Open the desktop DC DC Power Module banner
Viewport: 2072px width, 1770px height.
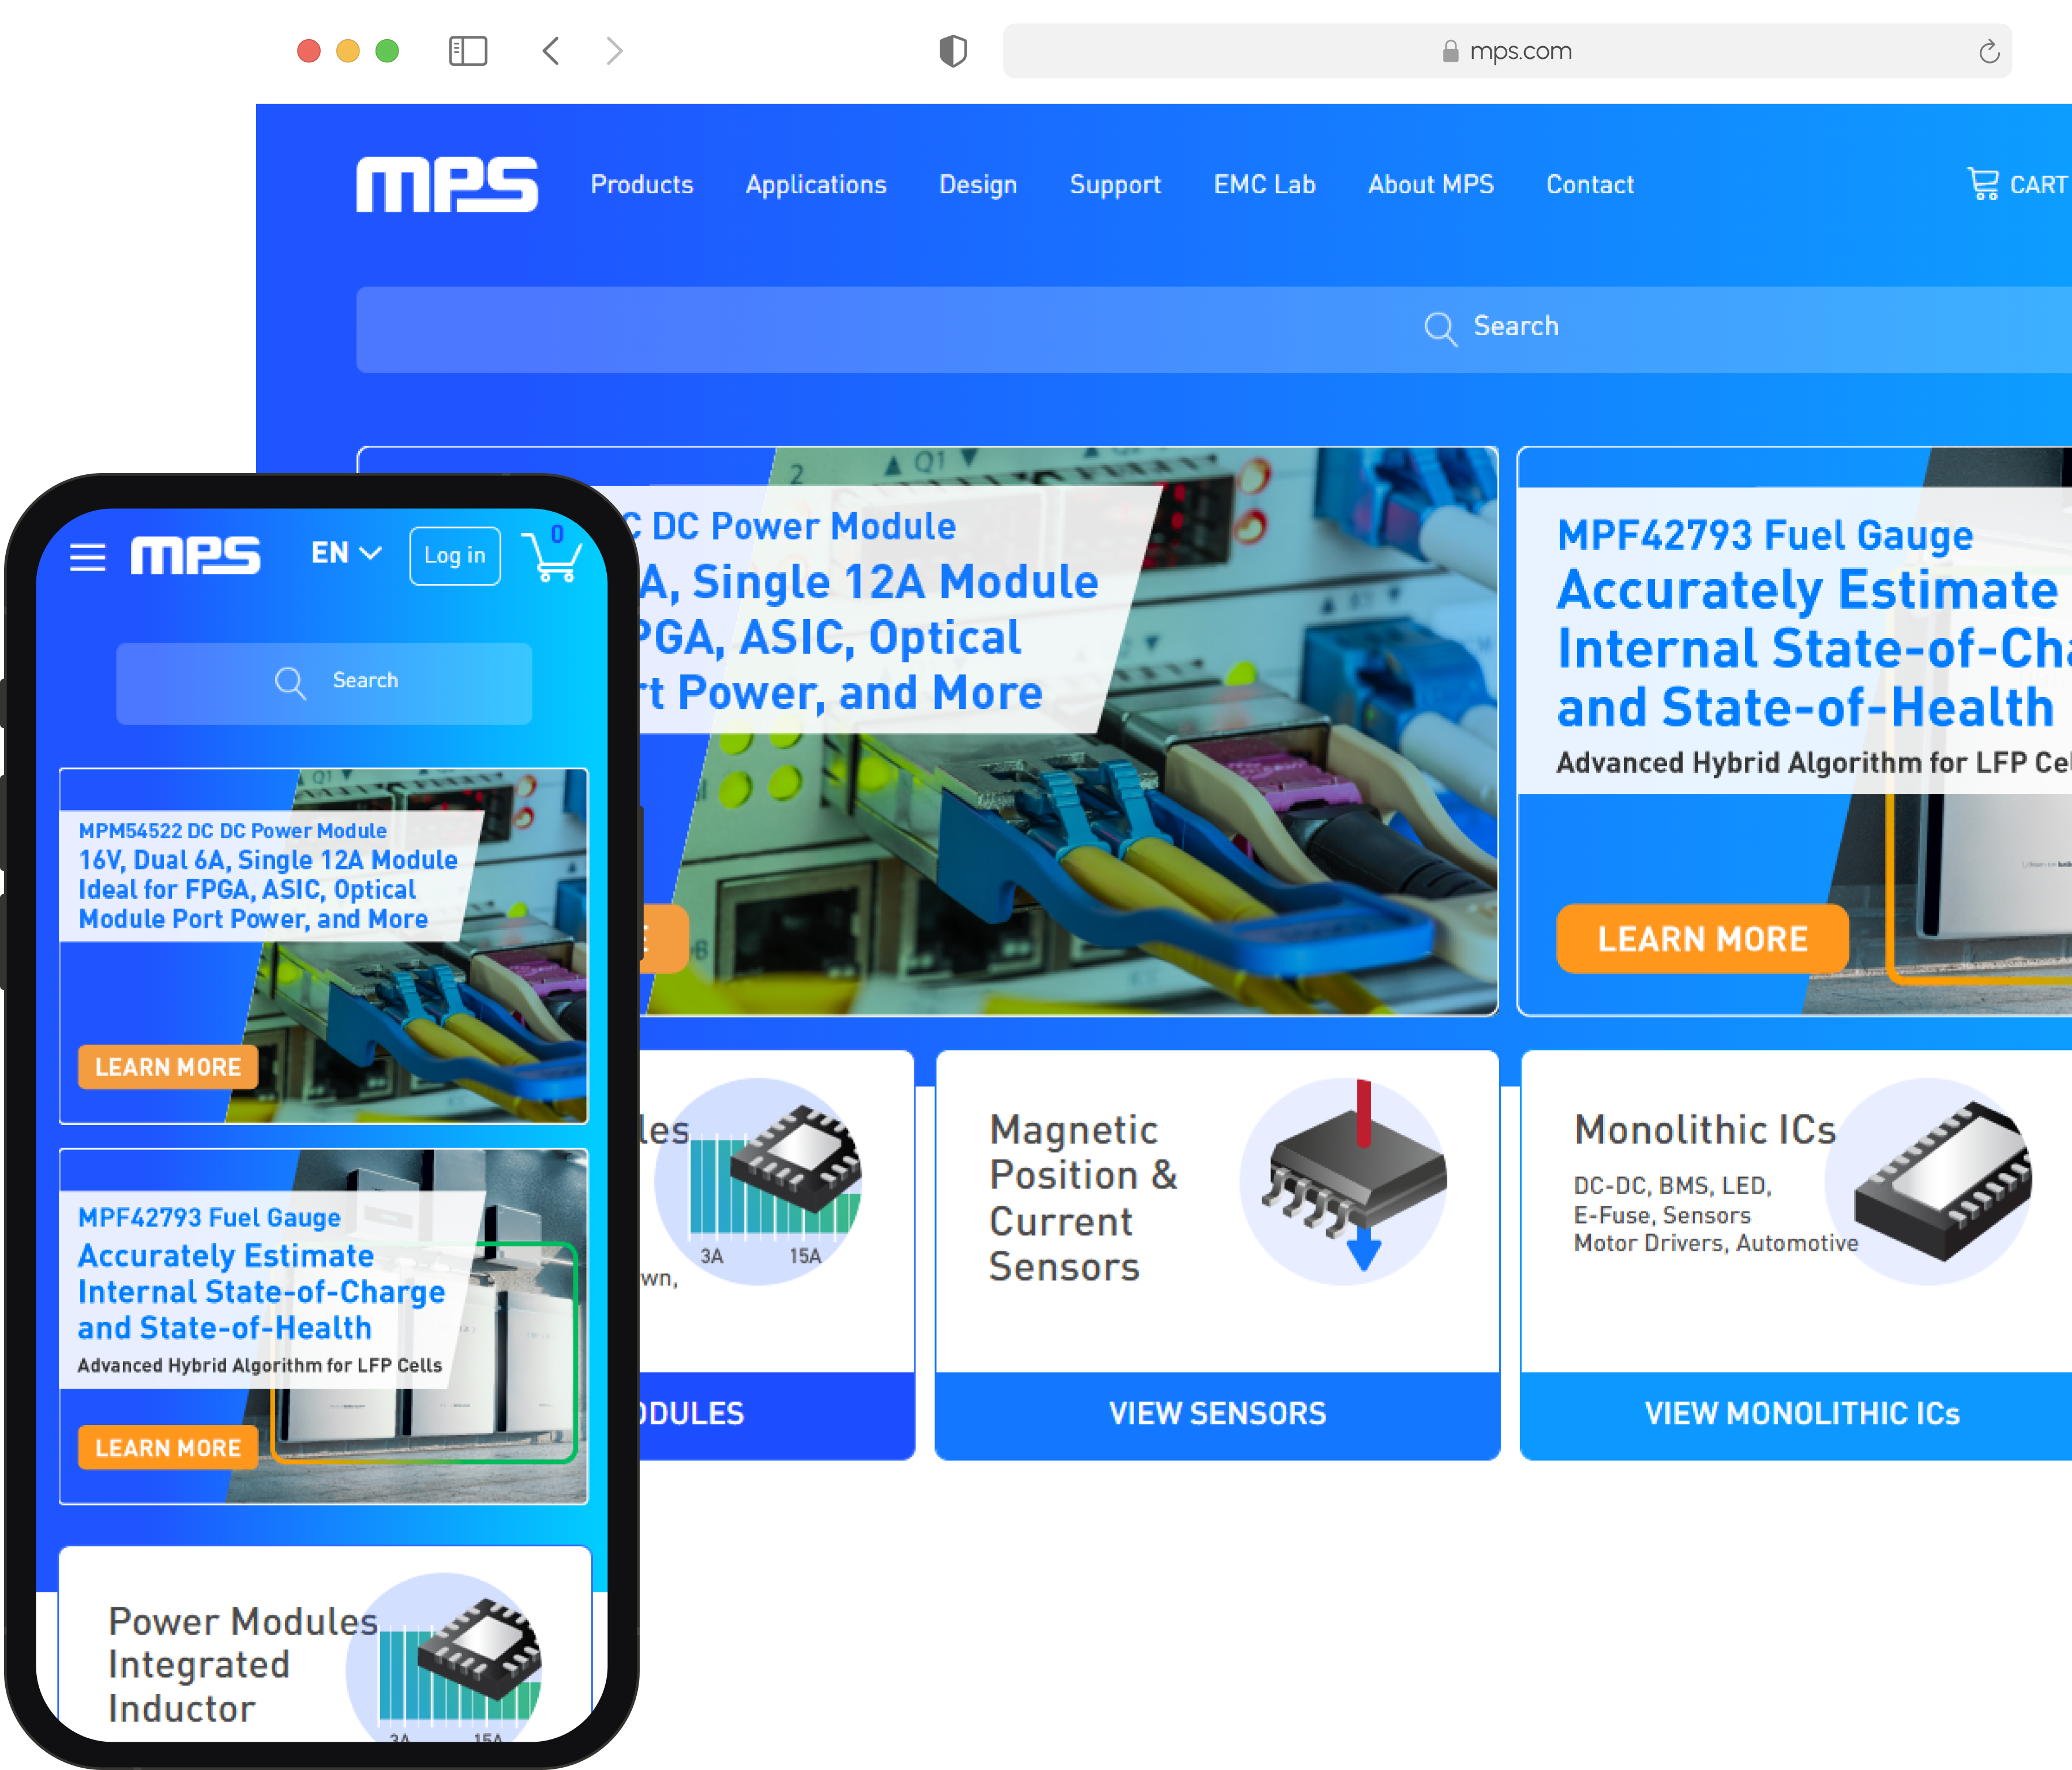coord(1068,731)
